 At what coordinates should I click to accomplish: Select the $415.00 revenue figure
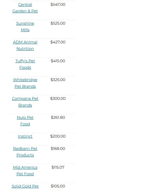click(58, 61)
